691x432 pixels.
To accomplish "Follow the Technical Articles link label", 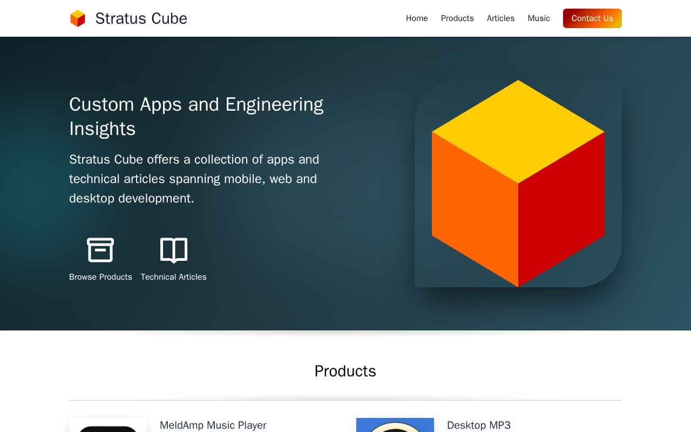I will [x=174, y=277].
